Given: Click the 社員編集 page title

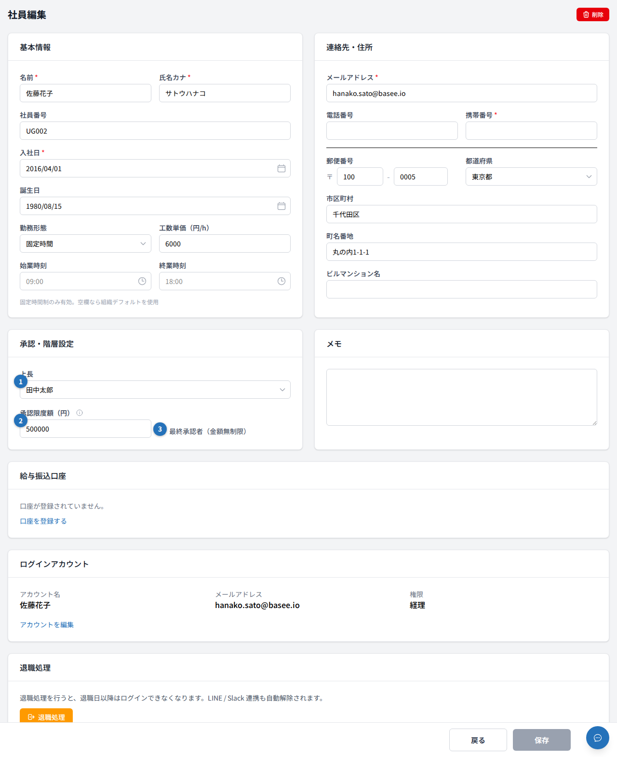Looking at the screenshot, I should point(27,15).
